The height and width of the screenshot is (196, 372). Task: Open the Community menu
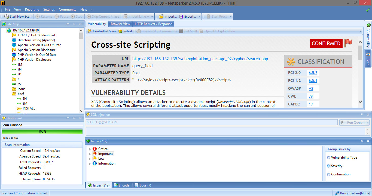pyautogui.click(x=68, y=9)
